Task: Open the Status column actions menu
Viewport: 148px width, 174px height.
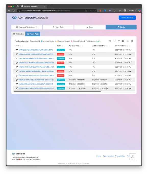Action: pyautogui.click(x=65, y=46)
